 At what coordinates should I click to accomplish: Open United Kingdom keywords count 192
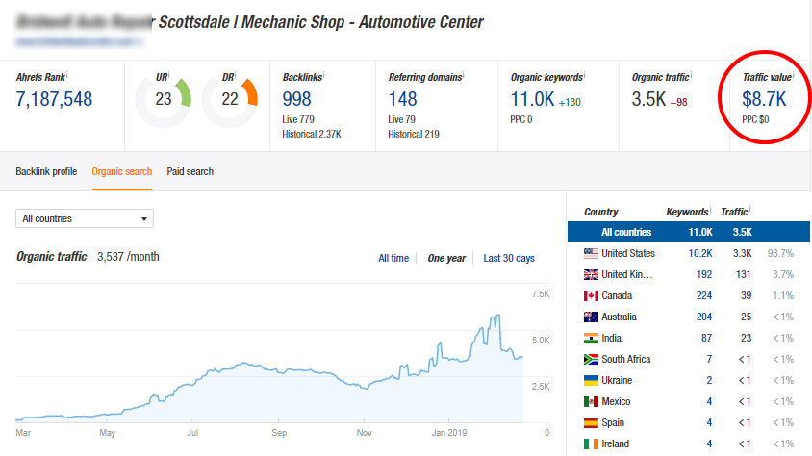pyautogui.click(x=704, y=274)
